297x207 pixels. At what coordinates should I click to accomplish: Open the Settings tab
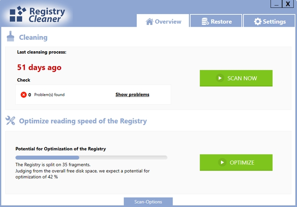tap(269, 21)
